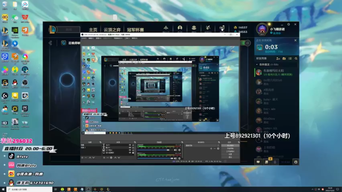Open OBS source properties gear
The height and width of the screenshot is (192, 342).
coord(111,157)
